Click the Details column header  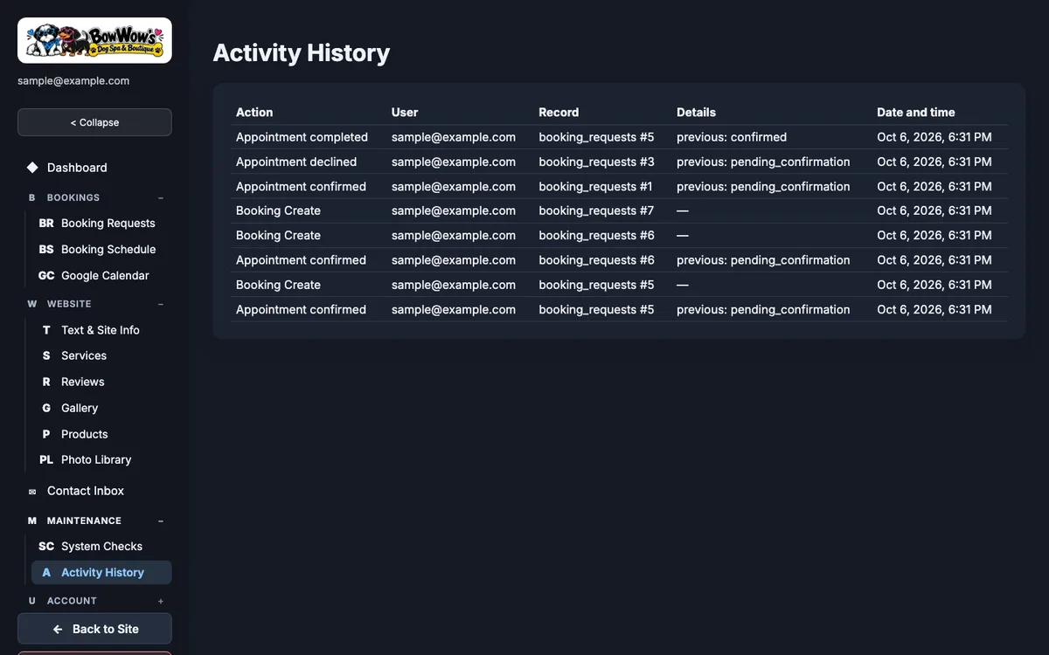tap(696, 113)
